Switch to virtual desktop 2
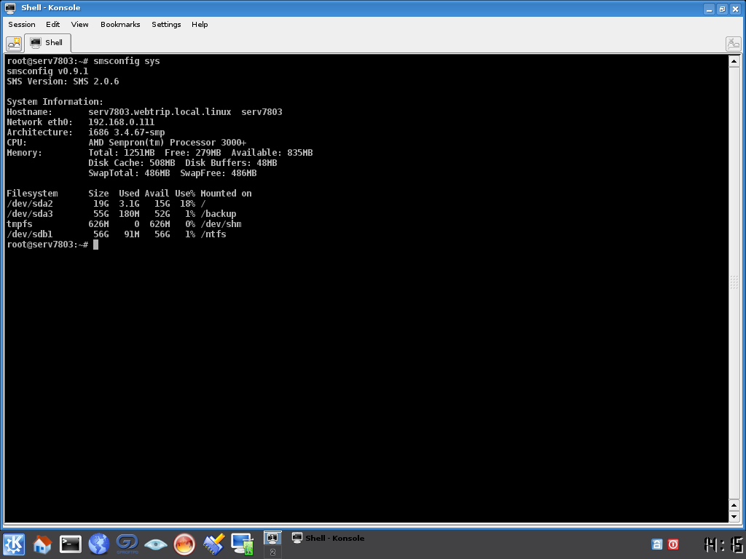Image resolution: width=746 pixels, height=559 pixels. [x=272, y=552]
